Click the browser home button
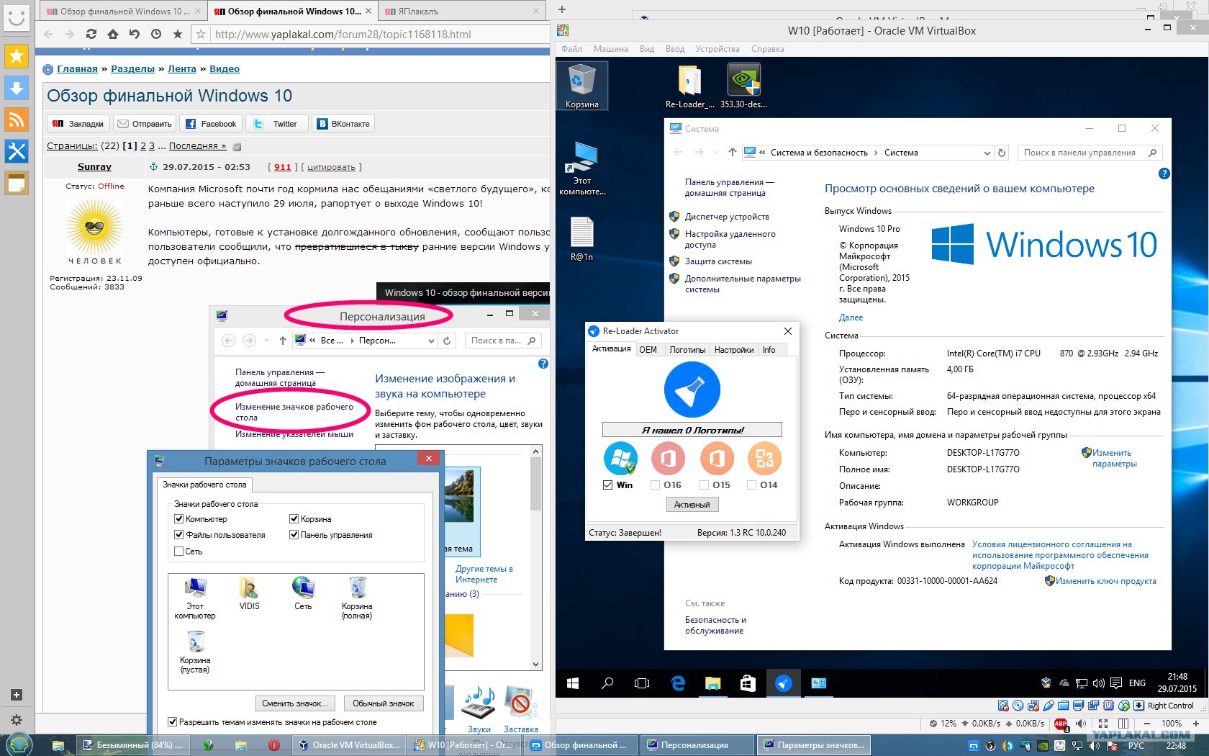The image size is (1209, 756). [x=113, y=34]
